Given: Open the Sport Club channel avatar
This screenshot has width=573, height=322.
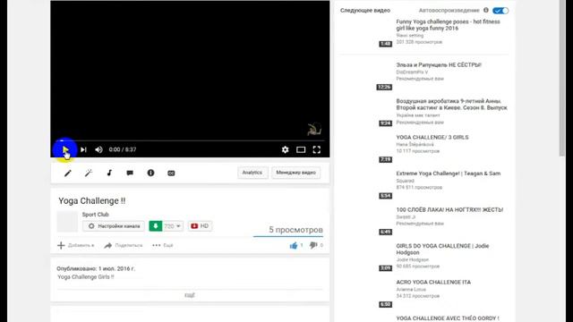Looking at the screenshot, I should tap(67, 221).
